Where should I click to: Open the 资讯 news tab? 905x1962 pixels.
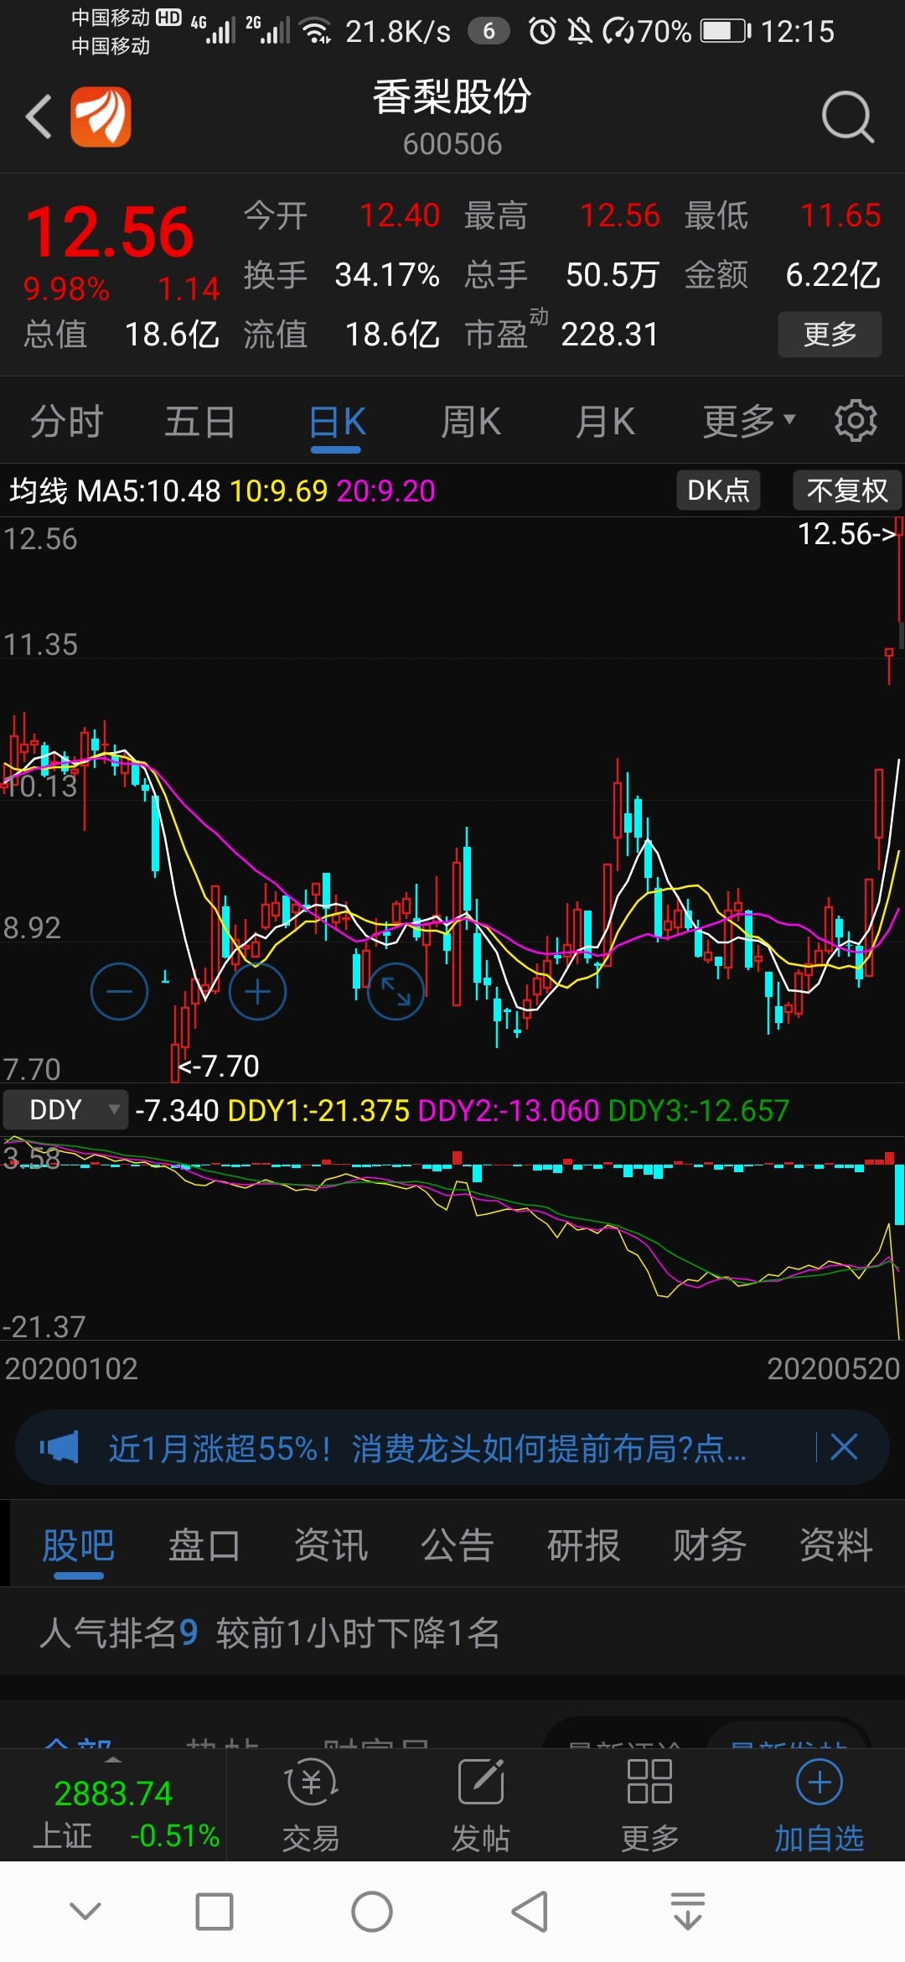tap(331, 1544)
